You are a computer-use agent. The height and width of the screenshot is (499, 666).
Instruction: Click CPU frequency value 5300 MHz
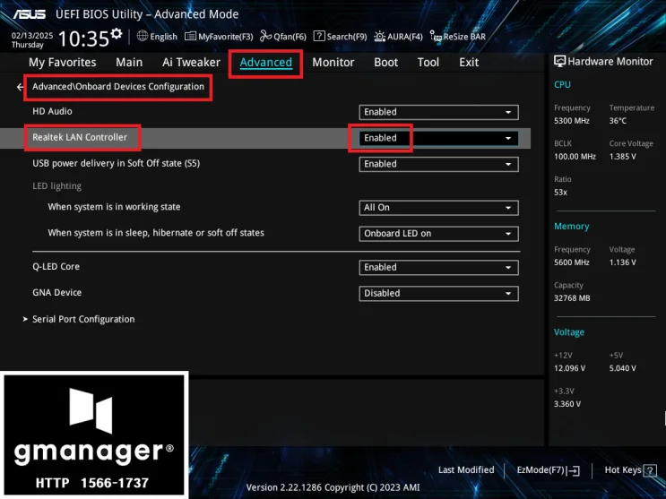coord(572,121)
